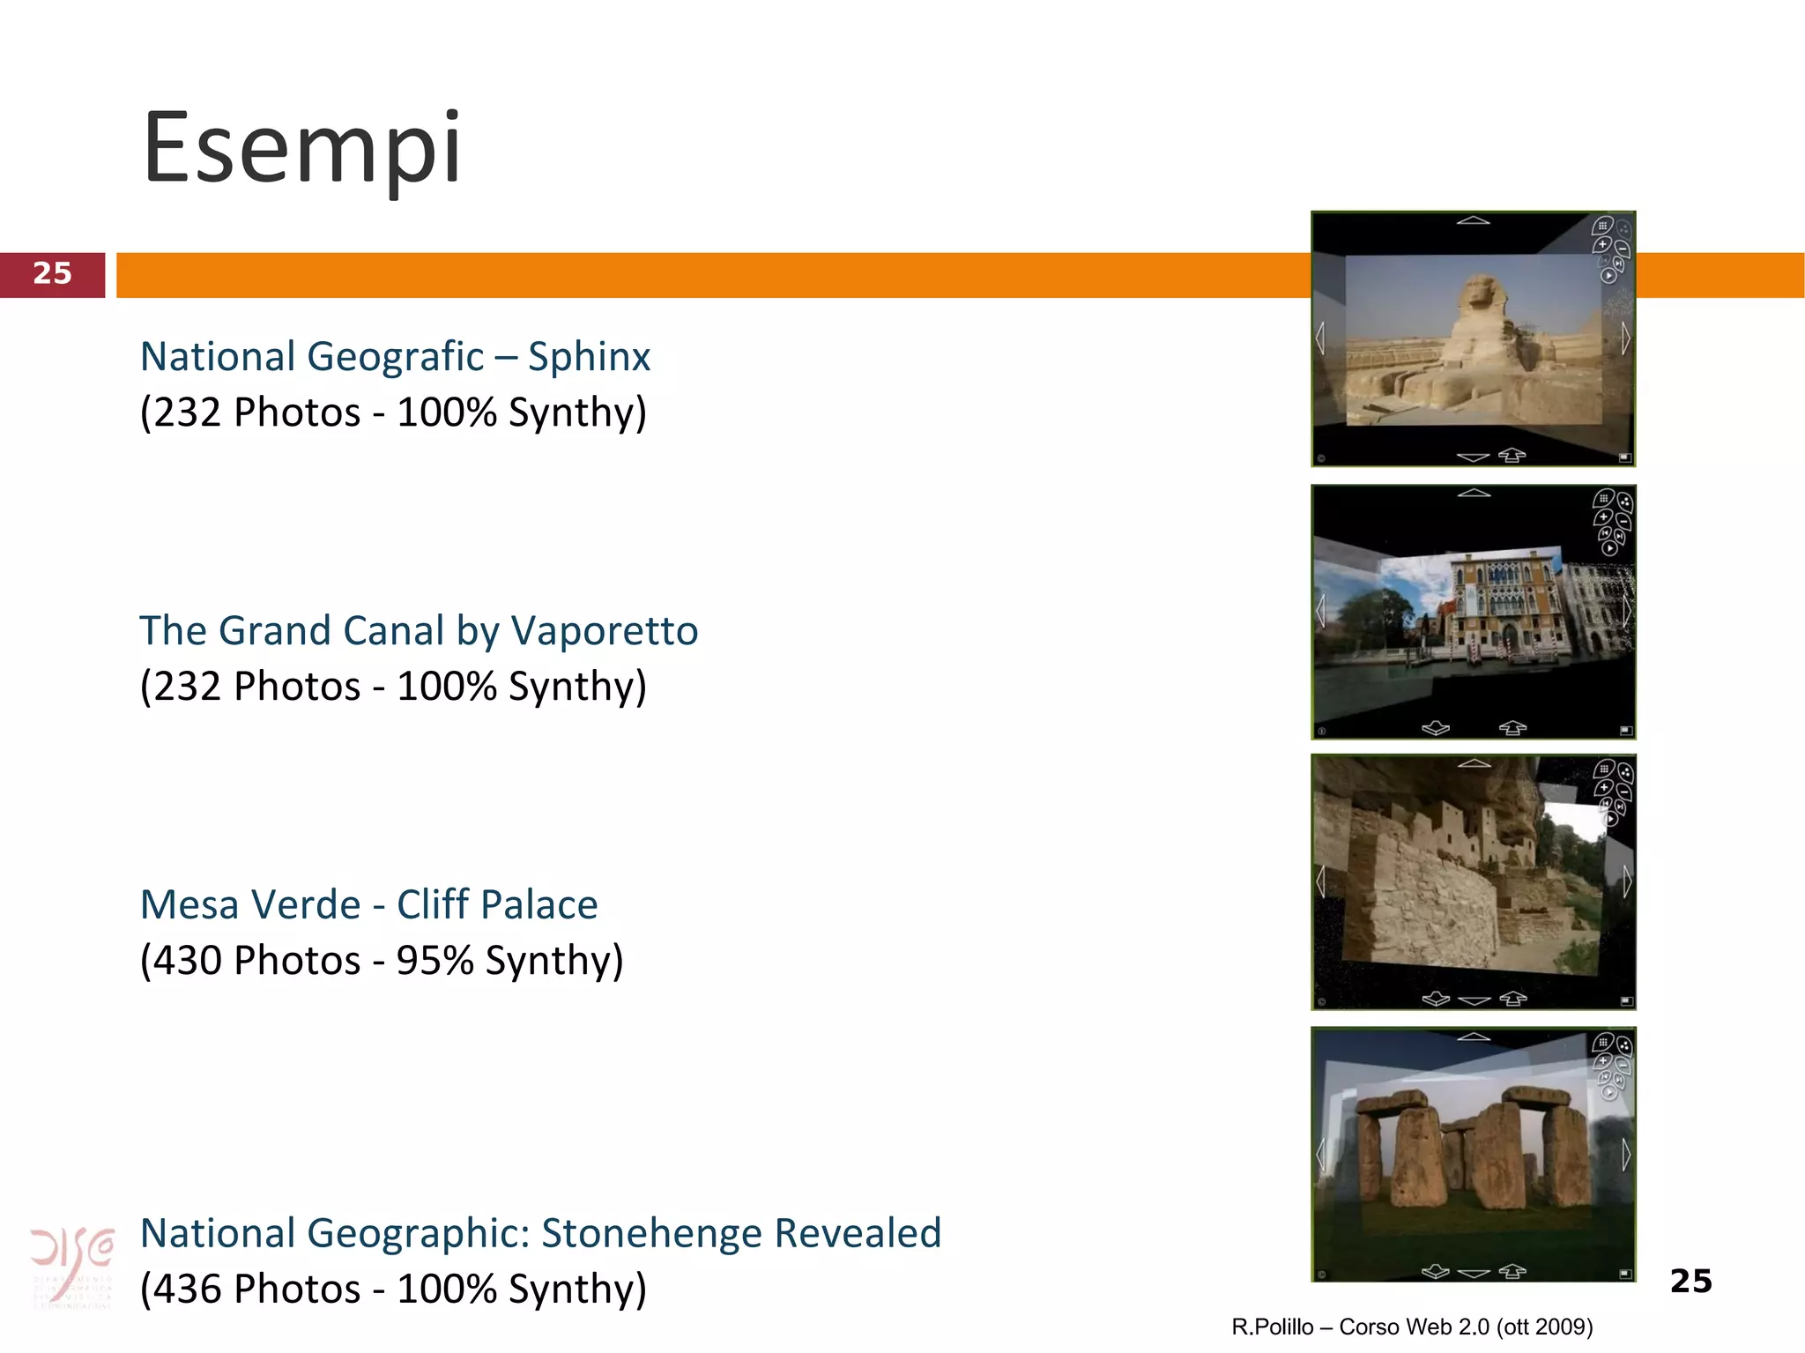Open the Mesa Verde - Cliff Palace link
Screen dimensions: 1805x1353
click(x=368, y=905)
